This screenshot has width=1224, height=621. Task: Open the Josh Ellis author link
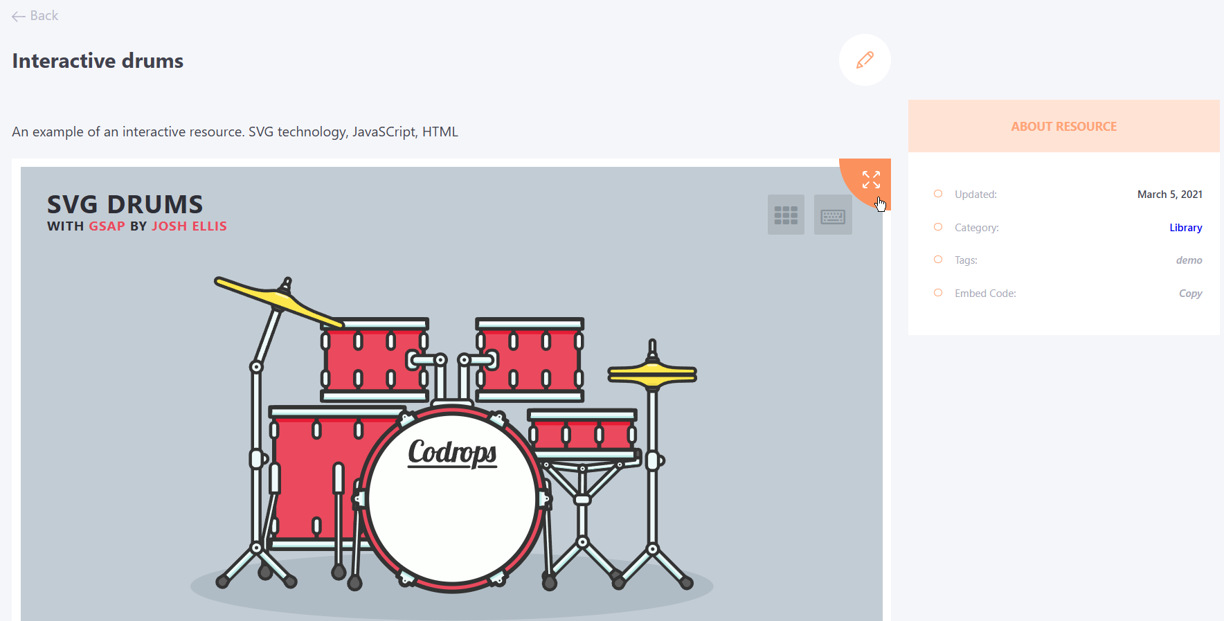pyautogui.click(x=189, y=226)
